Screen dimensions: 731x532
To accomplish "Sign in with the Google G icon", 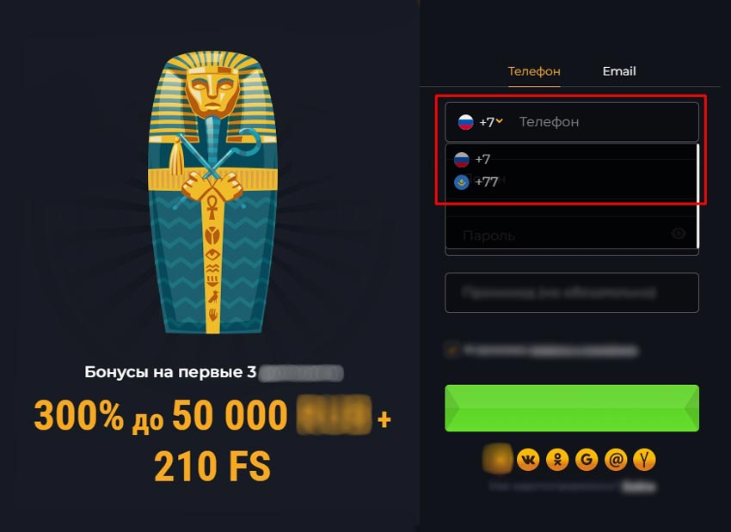I will tap(587, 461).
